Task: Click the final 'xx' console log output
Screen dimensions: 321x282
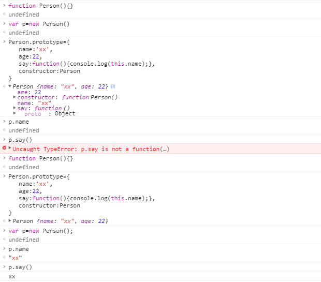Action: coord(12,276)
